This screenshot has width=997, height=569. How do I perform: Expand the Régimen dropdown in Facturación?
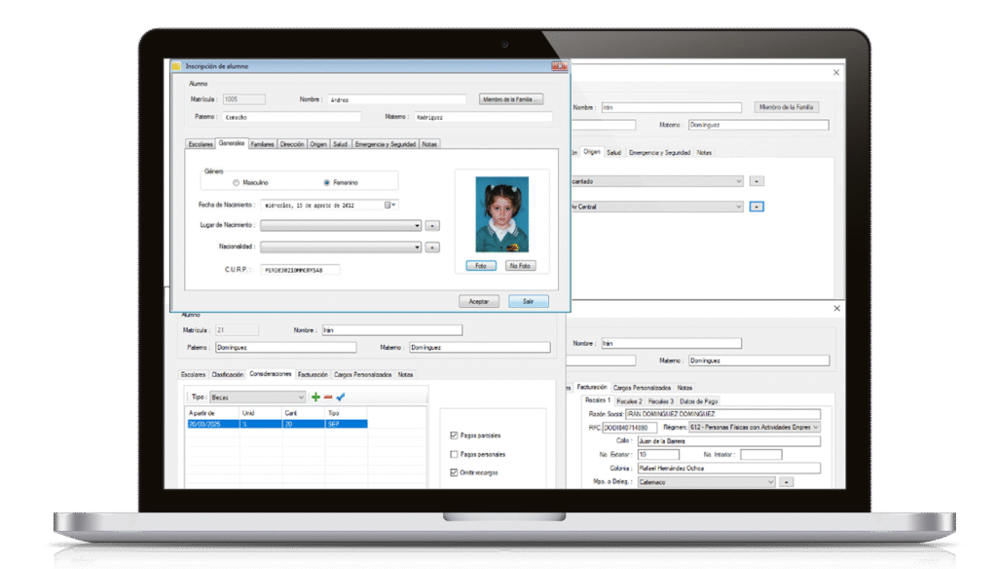(815, 427)
